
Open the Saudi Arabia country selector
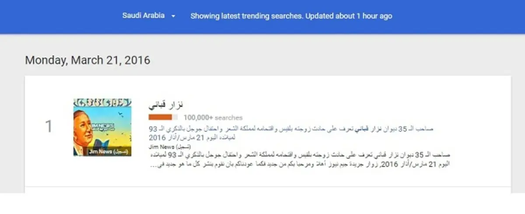[x=148, y=16]
